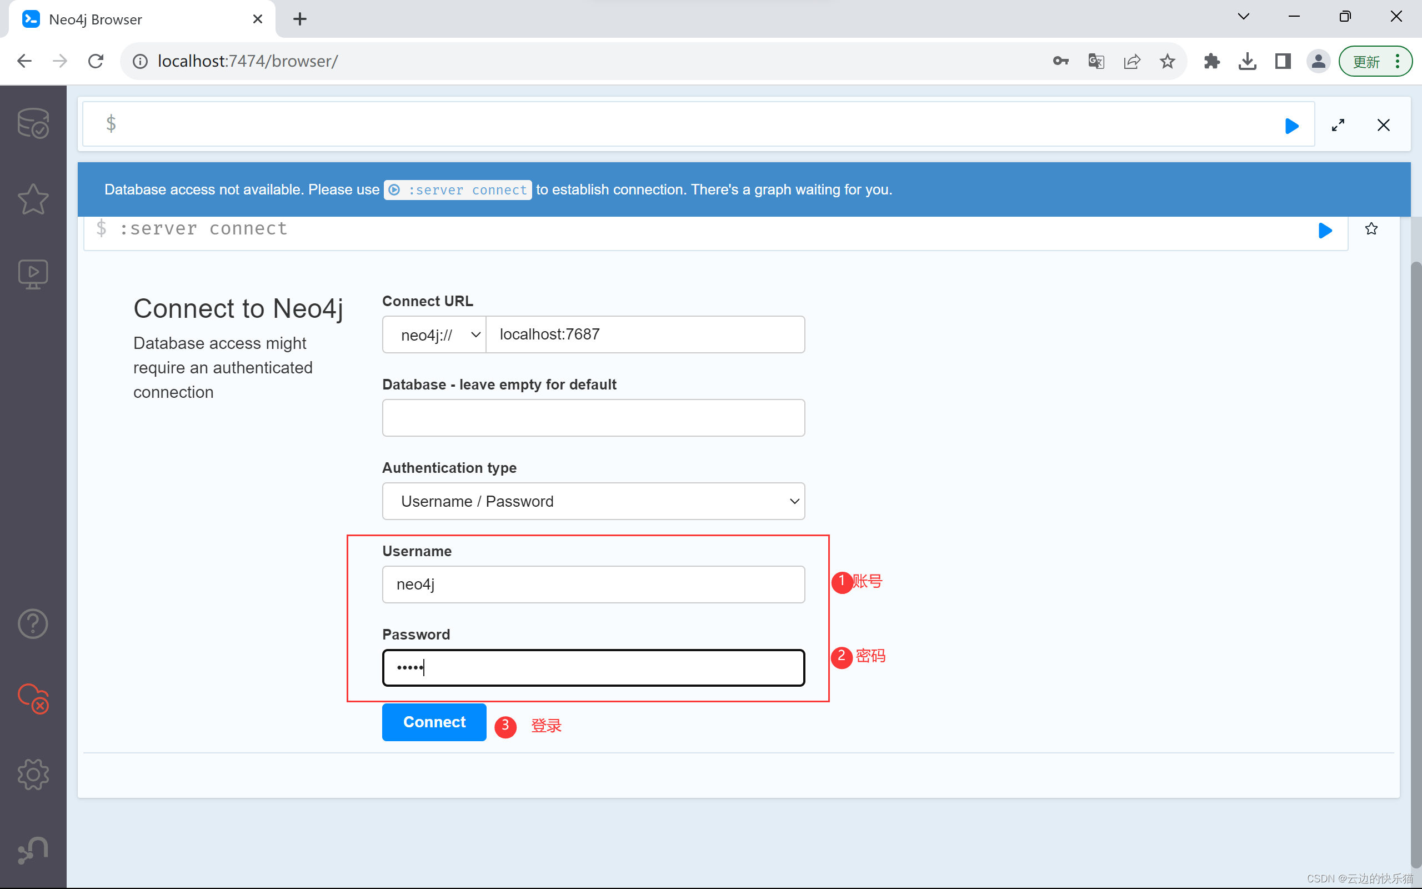Image resolution: width=1422 pixels, height=889 pixels.
Task: Save :server connect as favorite star
Action: 1371,229
